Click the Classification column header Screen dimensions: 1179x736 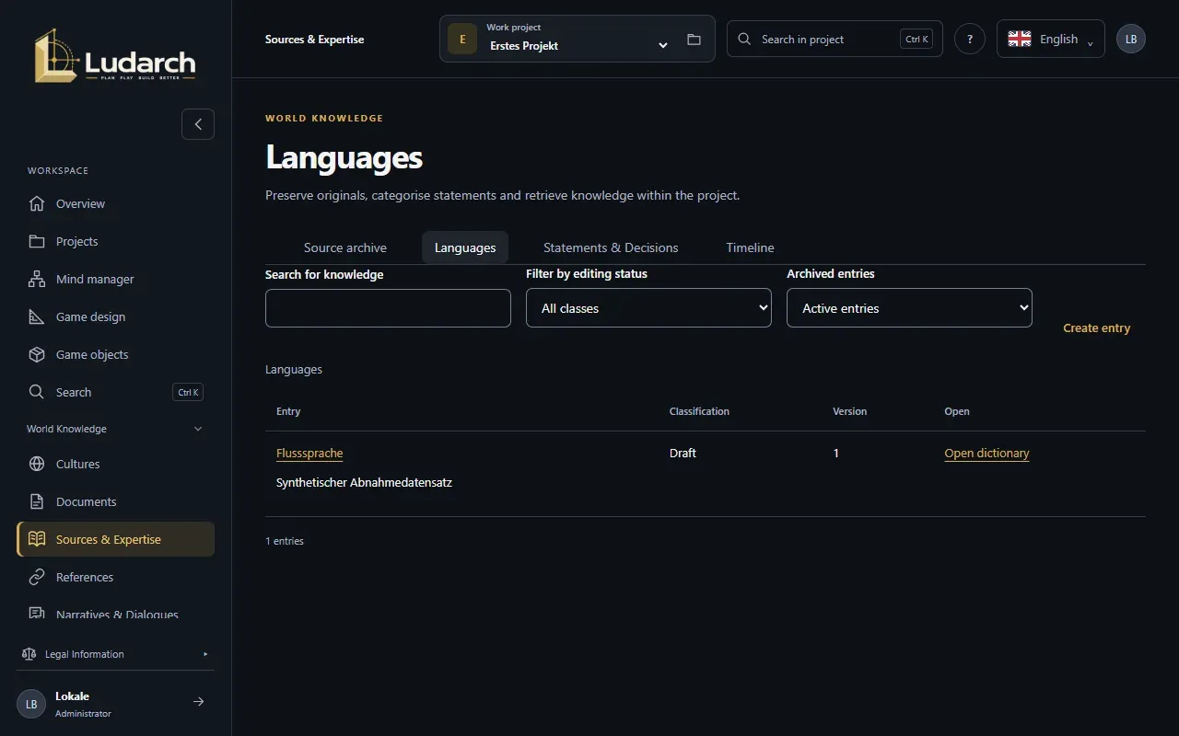pos(699,411)
